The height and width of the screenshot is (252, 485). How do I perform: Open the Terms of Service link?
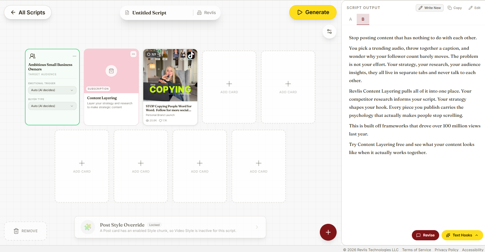coord(416,250)
